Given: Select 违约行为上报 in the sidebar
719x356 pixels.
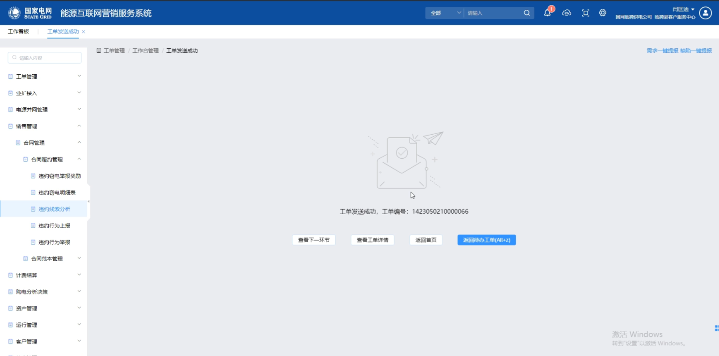Looking at the screenshot, I should (54, 225).
